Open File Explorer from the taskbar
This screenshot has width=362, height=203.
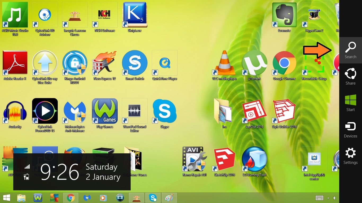pyautogui.click(x=21, y=198)
